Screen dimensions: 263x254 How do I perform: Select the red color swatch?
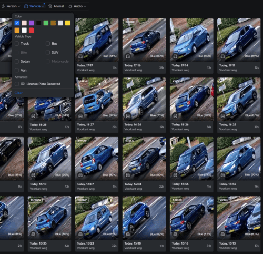click(x=32, y=30)
